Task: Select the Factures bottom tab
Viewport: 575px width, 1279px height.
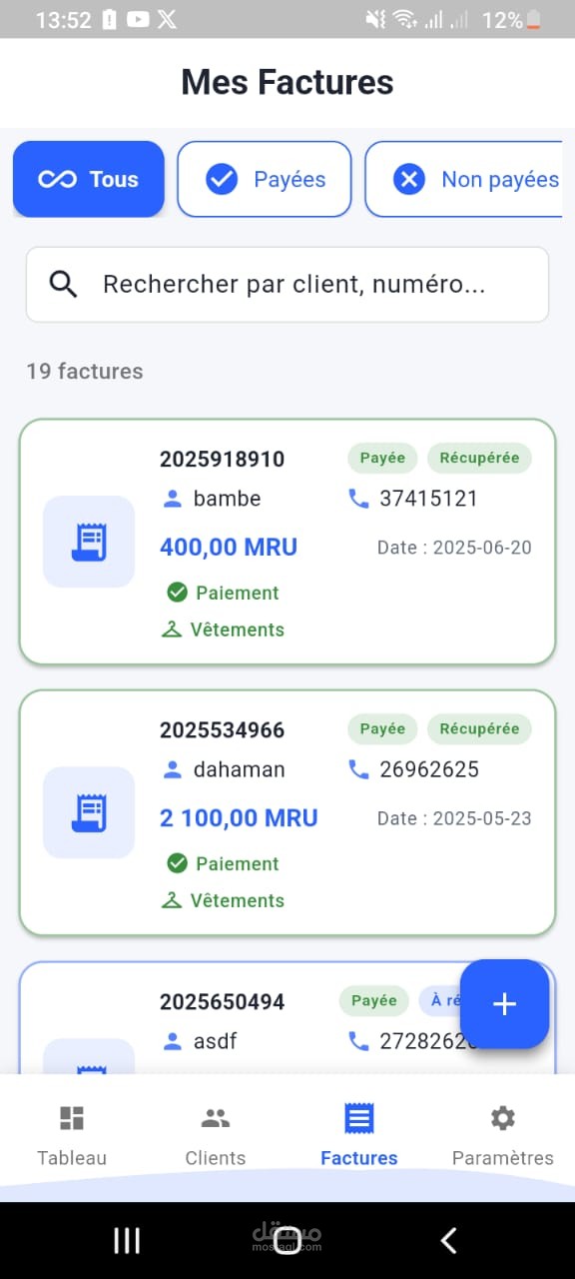Action: [x=359, y=1136]
